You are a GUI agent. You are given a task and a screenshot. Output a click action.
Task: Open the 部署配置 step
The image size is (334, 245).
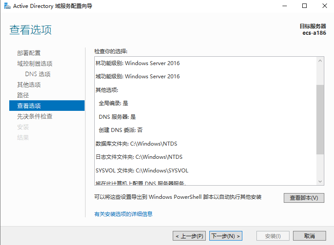[x=29, y=53]
